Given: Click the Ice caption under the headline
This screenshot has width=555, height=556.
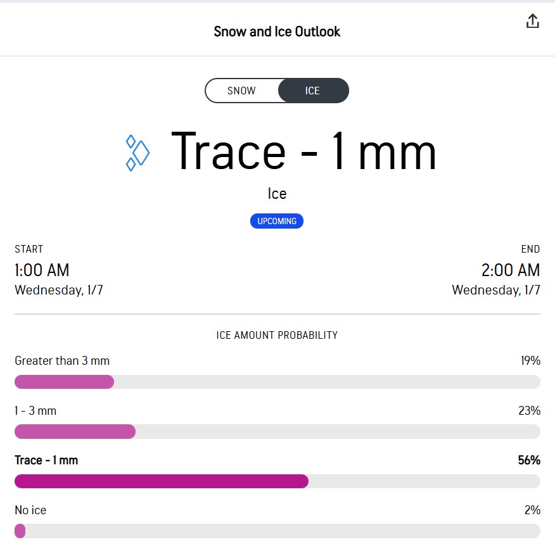Looking at the screenshot, I should (x=277, y=194).
